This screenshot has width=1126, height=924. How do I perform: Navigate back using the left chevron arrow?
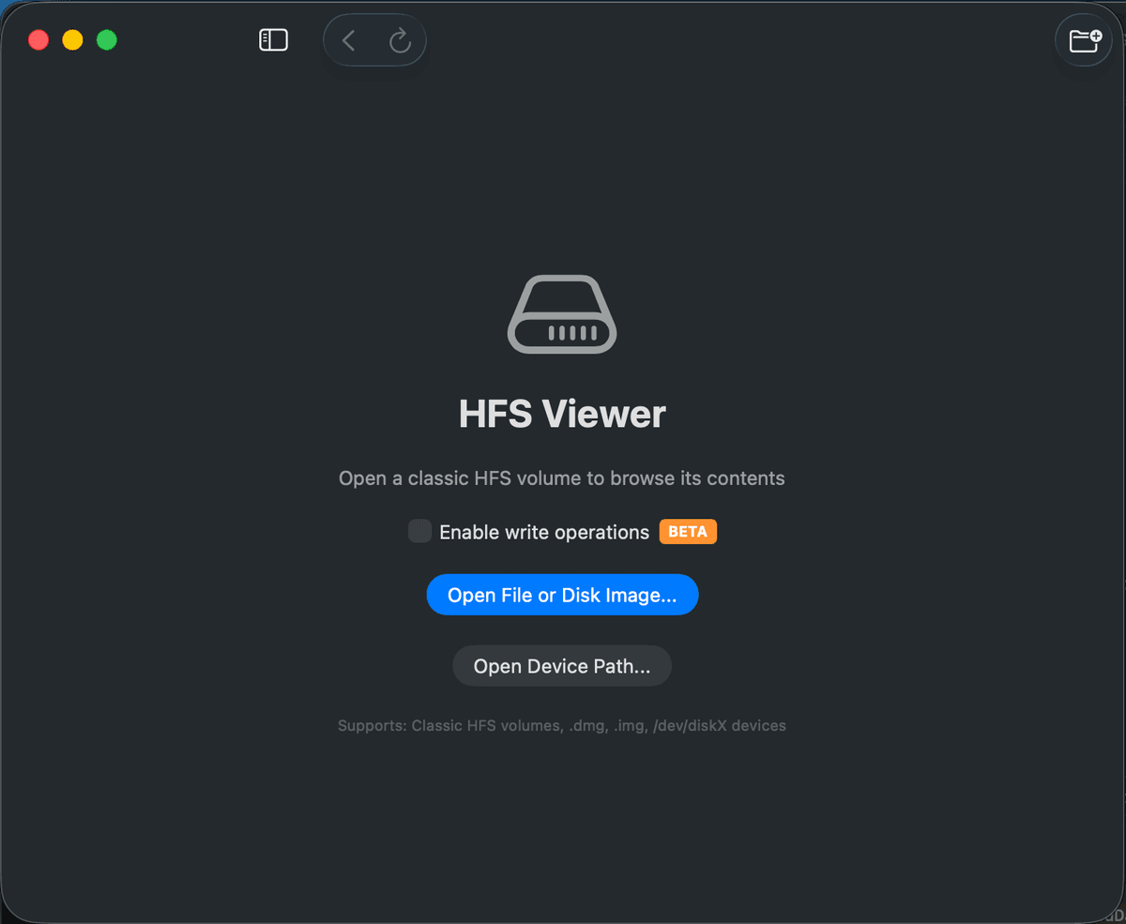(348, 39)
